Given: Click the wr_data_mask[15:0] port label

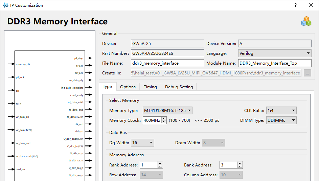Looking at the screenshot, I should point(27,156).
